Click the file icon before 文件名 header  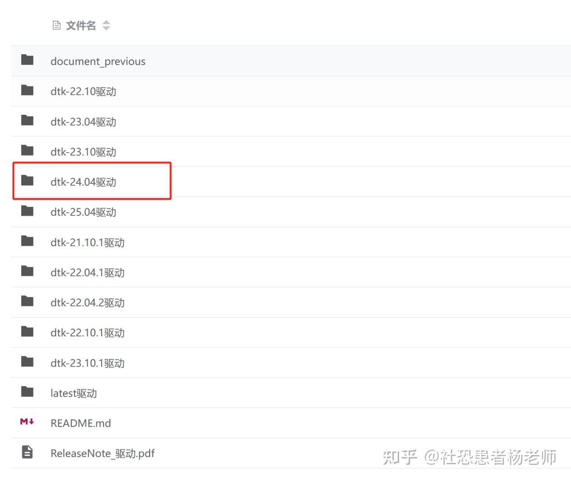(56, 25)
